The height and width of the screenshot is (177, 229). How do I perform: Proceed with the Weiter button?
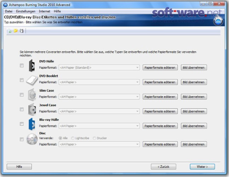pyautogui.click(x=202, y=167)
